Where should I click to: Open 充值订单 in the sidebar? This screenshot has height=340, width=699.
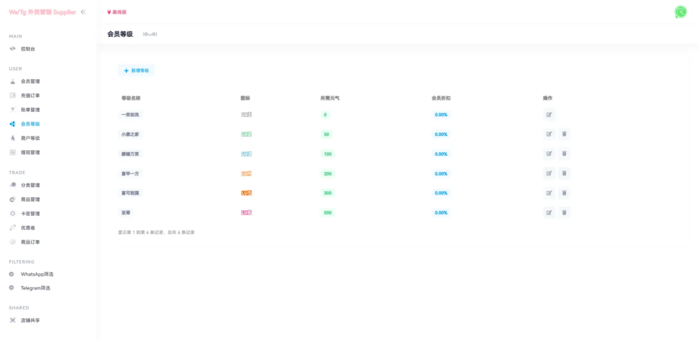[30, 96]
